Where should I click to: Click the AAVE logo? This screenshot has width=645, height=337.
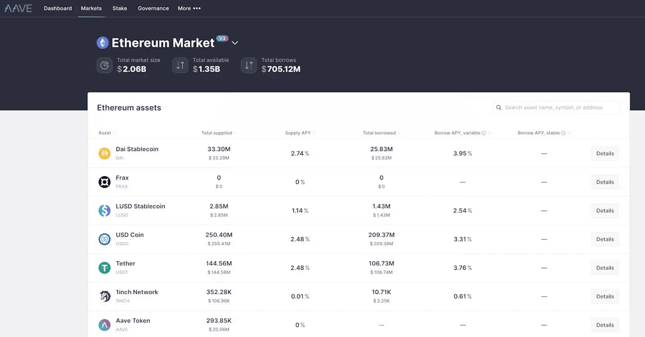[x=18, y=8]
